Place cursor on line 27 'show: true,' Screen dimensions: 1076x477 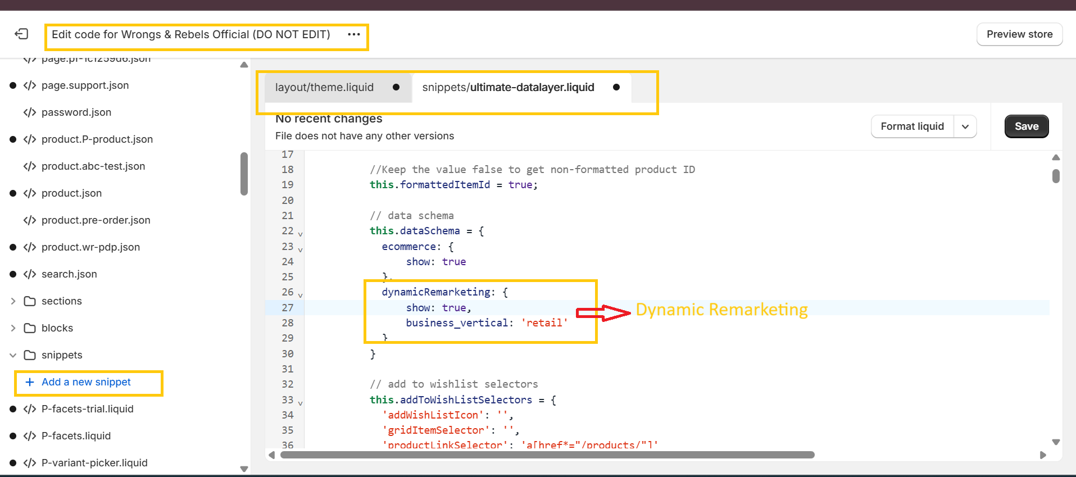tap(439, 308)
